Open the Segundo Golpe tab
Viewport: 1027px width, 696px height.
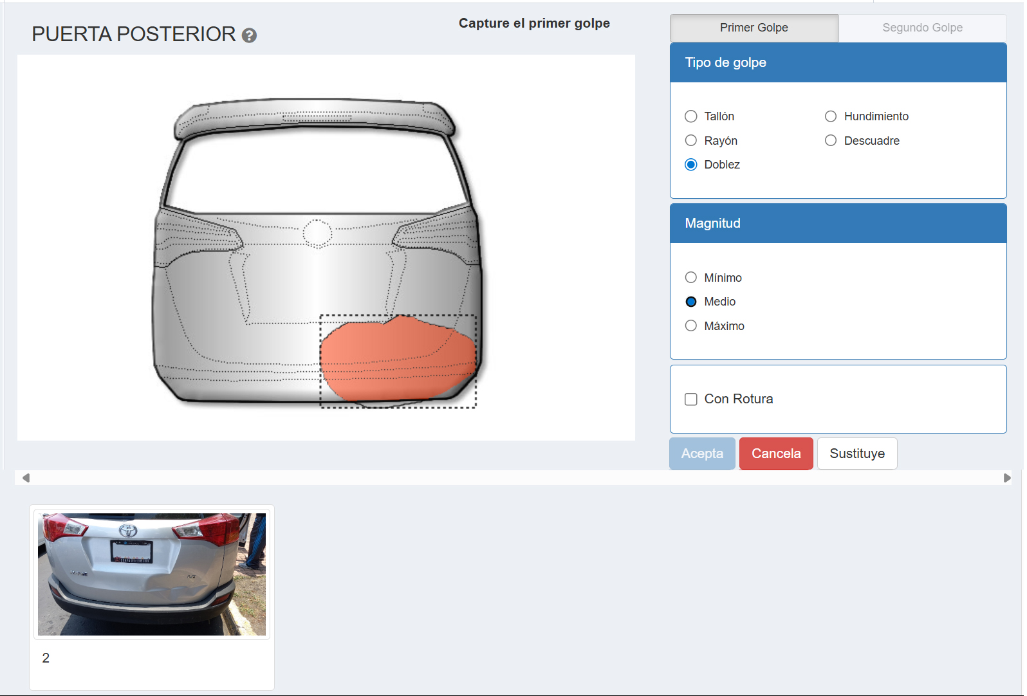[921, 28]
